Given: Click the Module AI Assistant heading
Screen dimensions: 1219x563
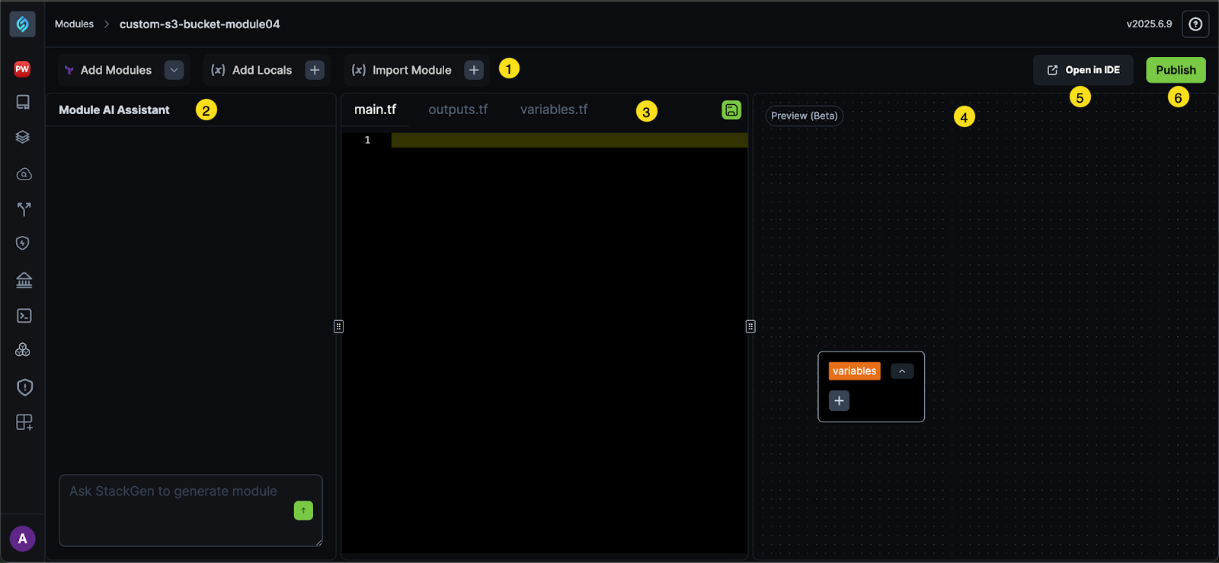Looking at the screenshot, I should 114,110.
